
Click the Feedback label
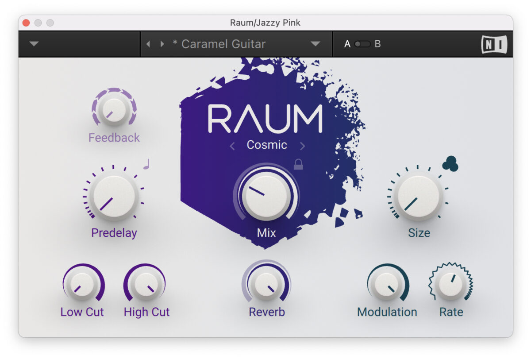coord(114,138)
